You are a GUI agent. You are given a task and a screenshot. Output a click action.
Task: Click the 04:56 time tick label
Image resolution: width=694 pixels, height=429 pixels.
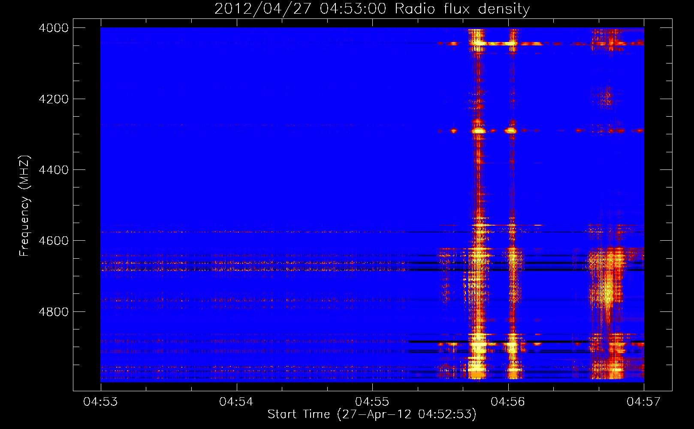tap(508, 402)
